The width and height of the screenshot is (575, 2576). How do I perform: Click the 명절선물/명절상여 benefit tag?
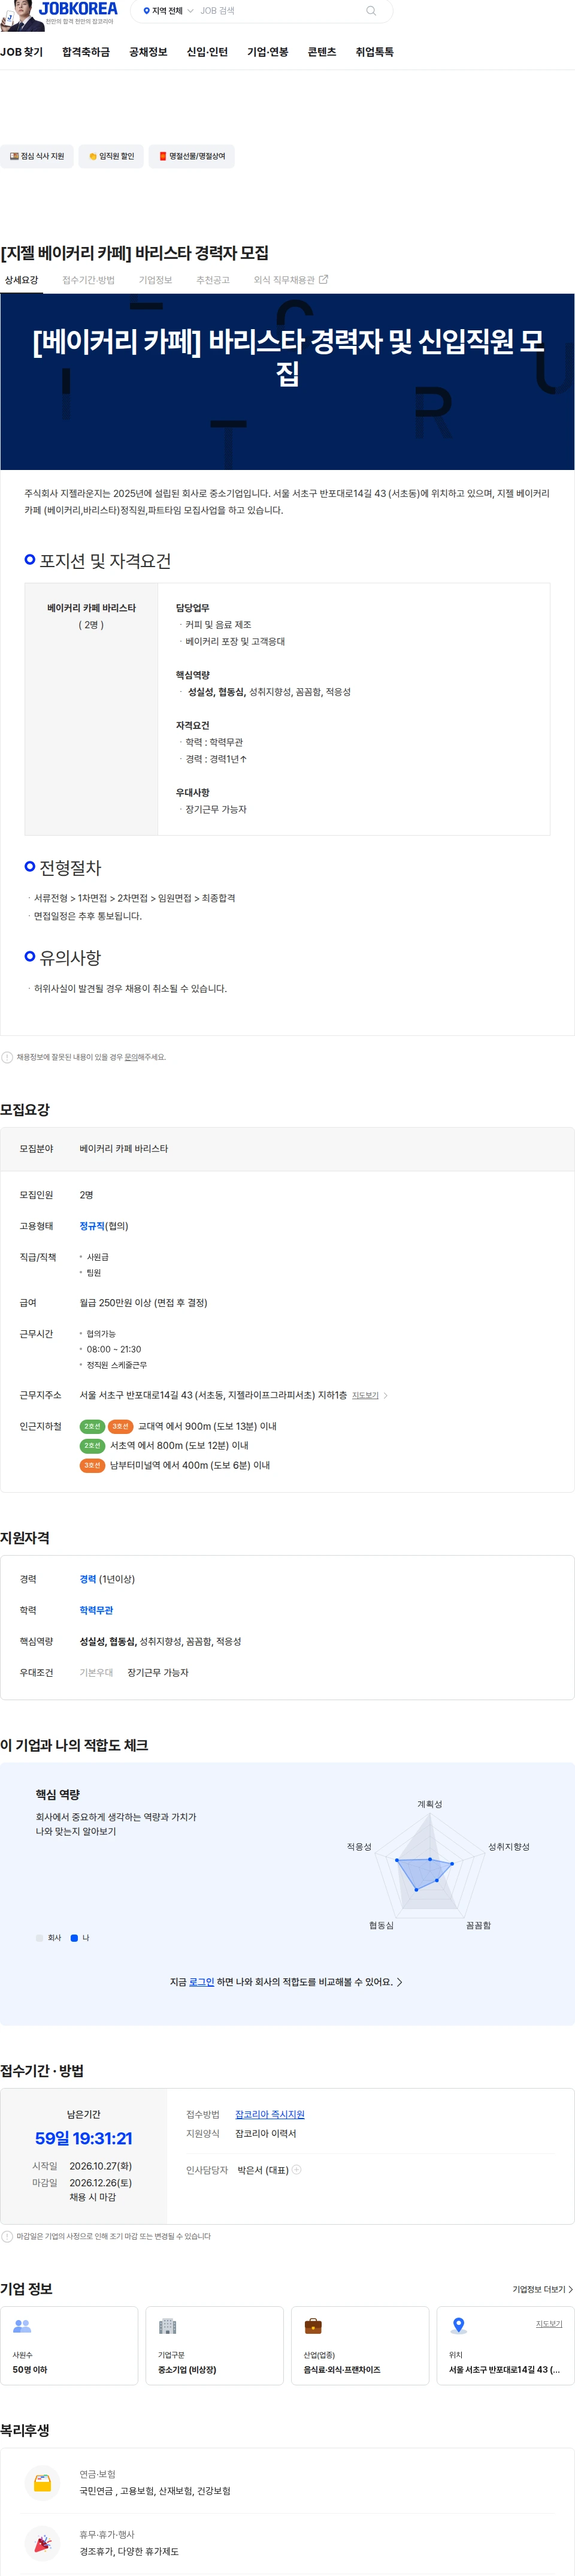click(x=192, y=156)
